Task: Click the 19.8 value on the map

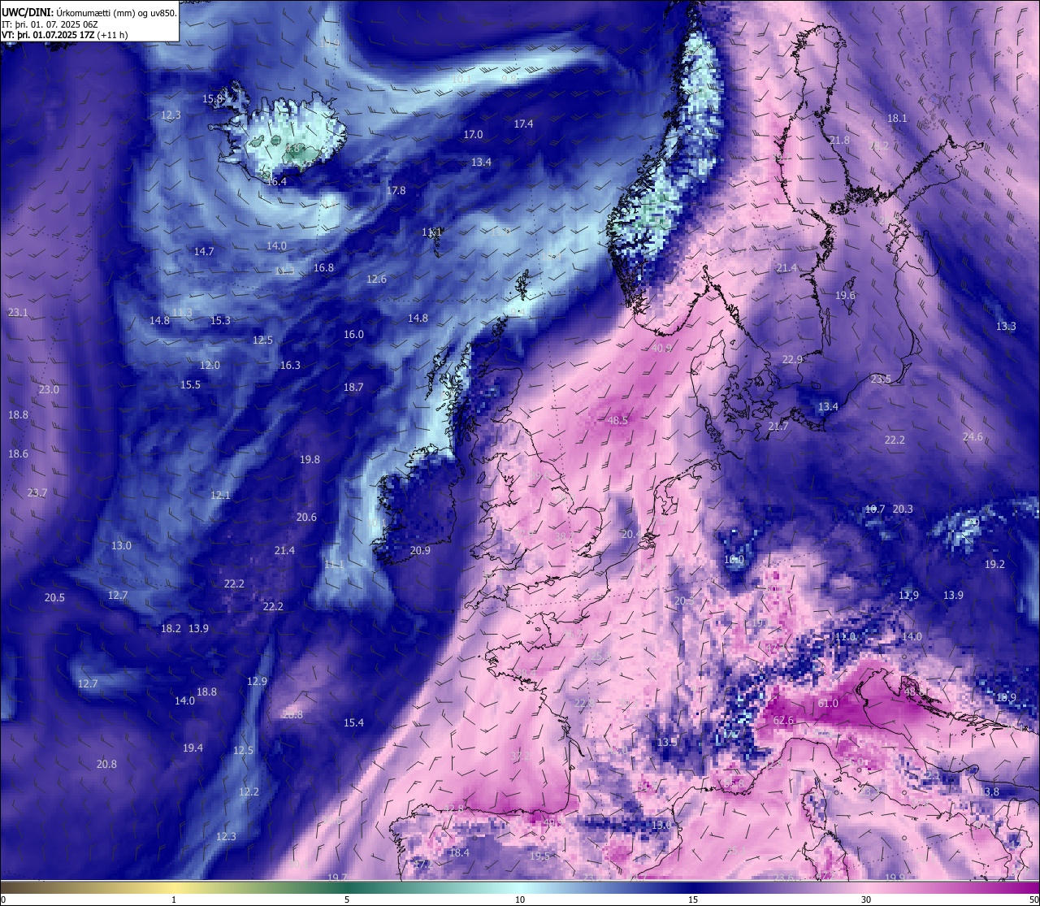Action: point(310,460)
